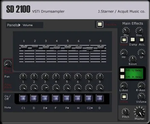Move the channel 4 volume fader
Screen dimensions: 150x124
pyautogui.click(x=57, y=48)
